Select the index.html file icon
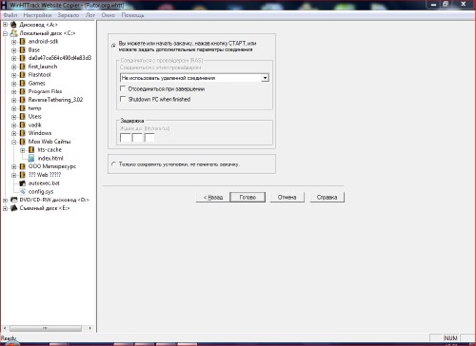Viewport: 476px width, 346px height. pyautogui.click(x=31, y=158)
